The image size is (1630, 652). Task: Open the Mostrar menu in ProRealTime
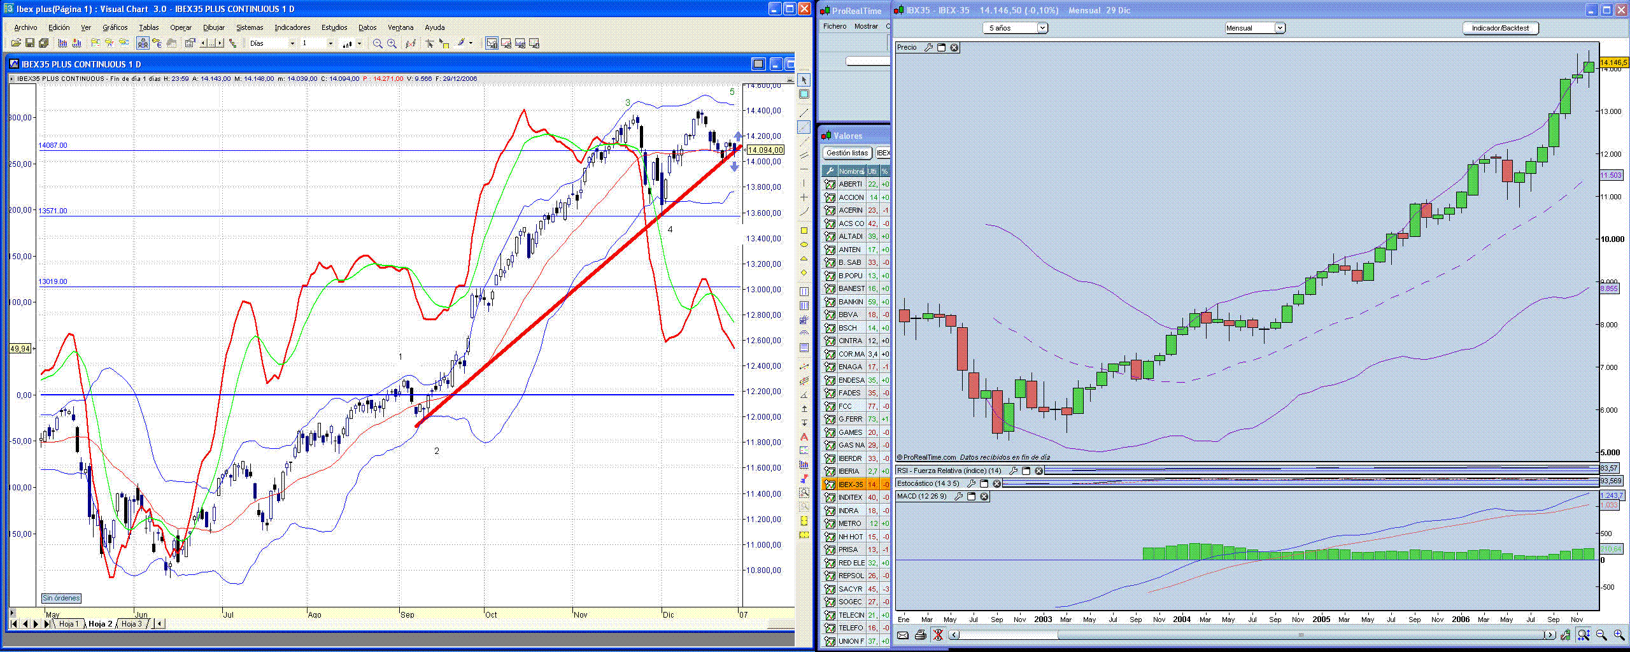(866, 26)
